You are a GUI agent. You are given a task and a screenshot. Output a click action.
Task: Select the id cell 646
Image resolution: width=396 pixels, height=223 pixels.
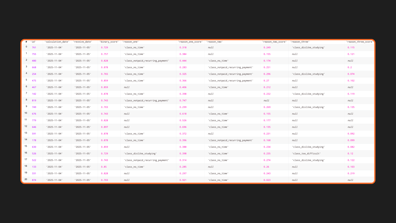34,127
